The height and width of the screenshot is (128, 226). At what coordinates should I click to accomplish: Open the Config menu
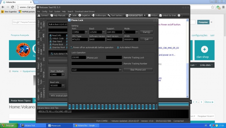coord(45,12)
